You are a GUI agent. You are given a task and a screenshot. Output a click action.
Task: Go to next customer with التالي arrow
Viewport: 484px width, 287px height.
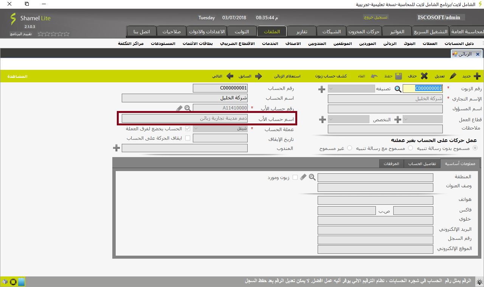point(230,76)
